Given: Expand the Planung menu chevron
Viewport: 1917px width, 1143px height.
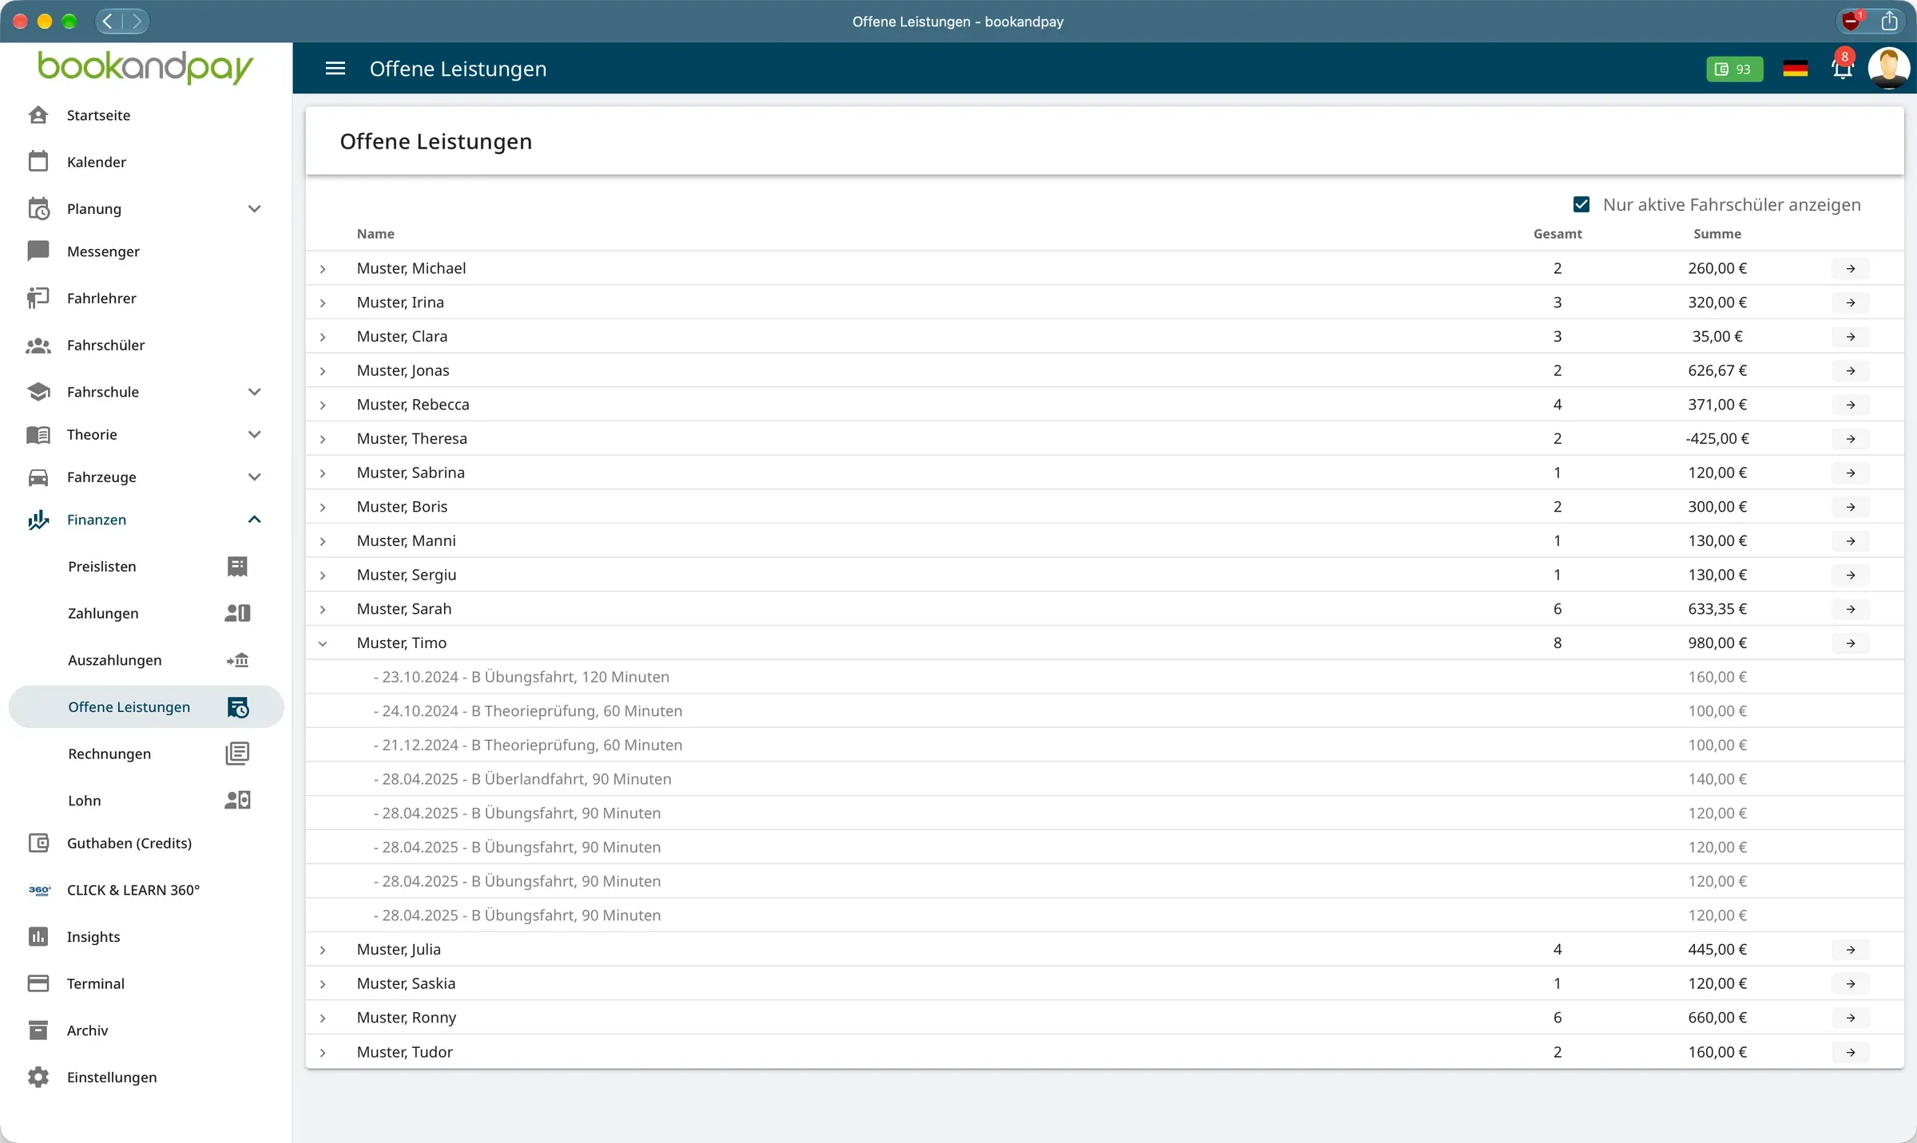Looking at the screenshot, I should (x=254, y=209).
